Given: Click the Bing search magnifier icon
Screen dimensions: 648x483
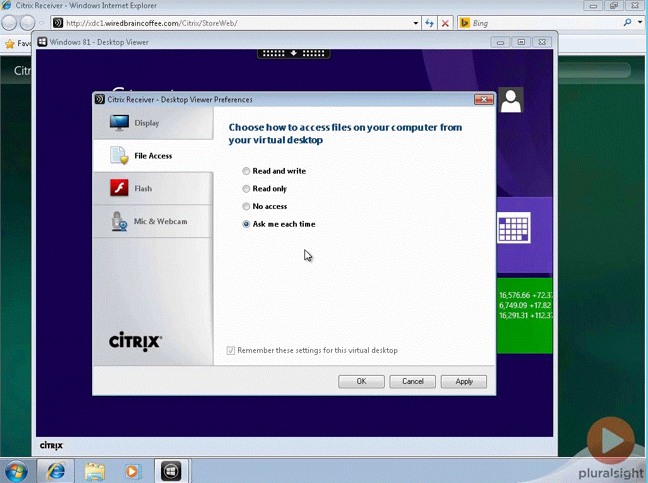Looking at the screenshot, I should coord(627,23).
